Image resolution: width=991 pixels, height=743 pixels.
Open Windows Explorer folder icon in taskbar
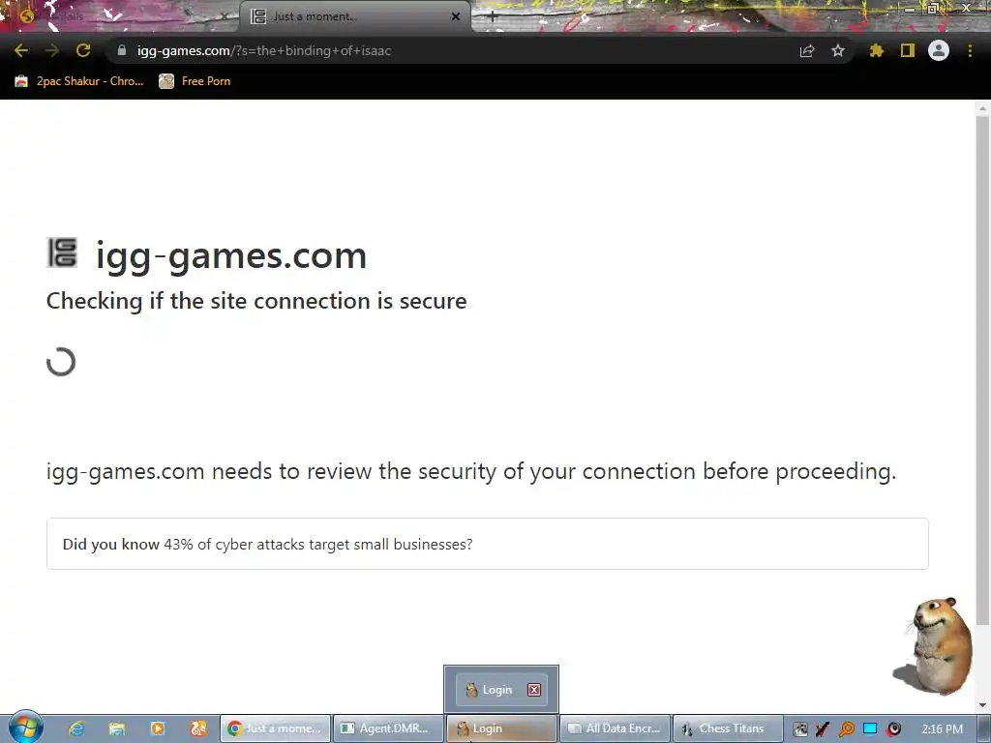tap(117, 728)
